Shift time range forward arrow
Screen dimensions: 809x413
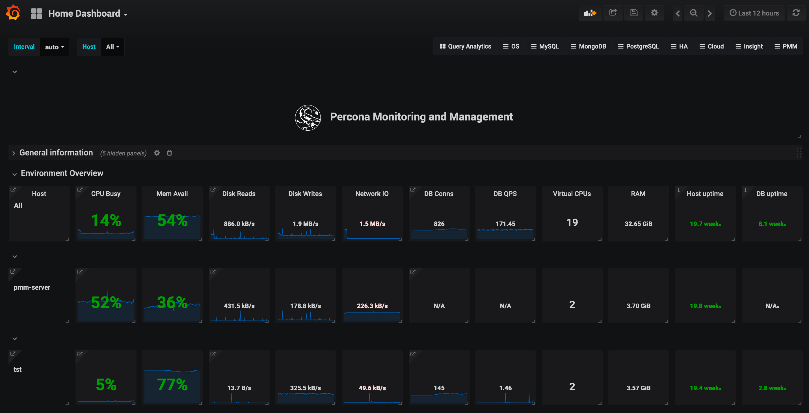pos(710,13)
